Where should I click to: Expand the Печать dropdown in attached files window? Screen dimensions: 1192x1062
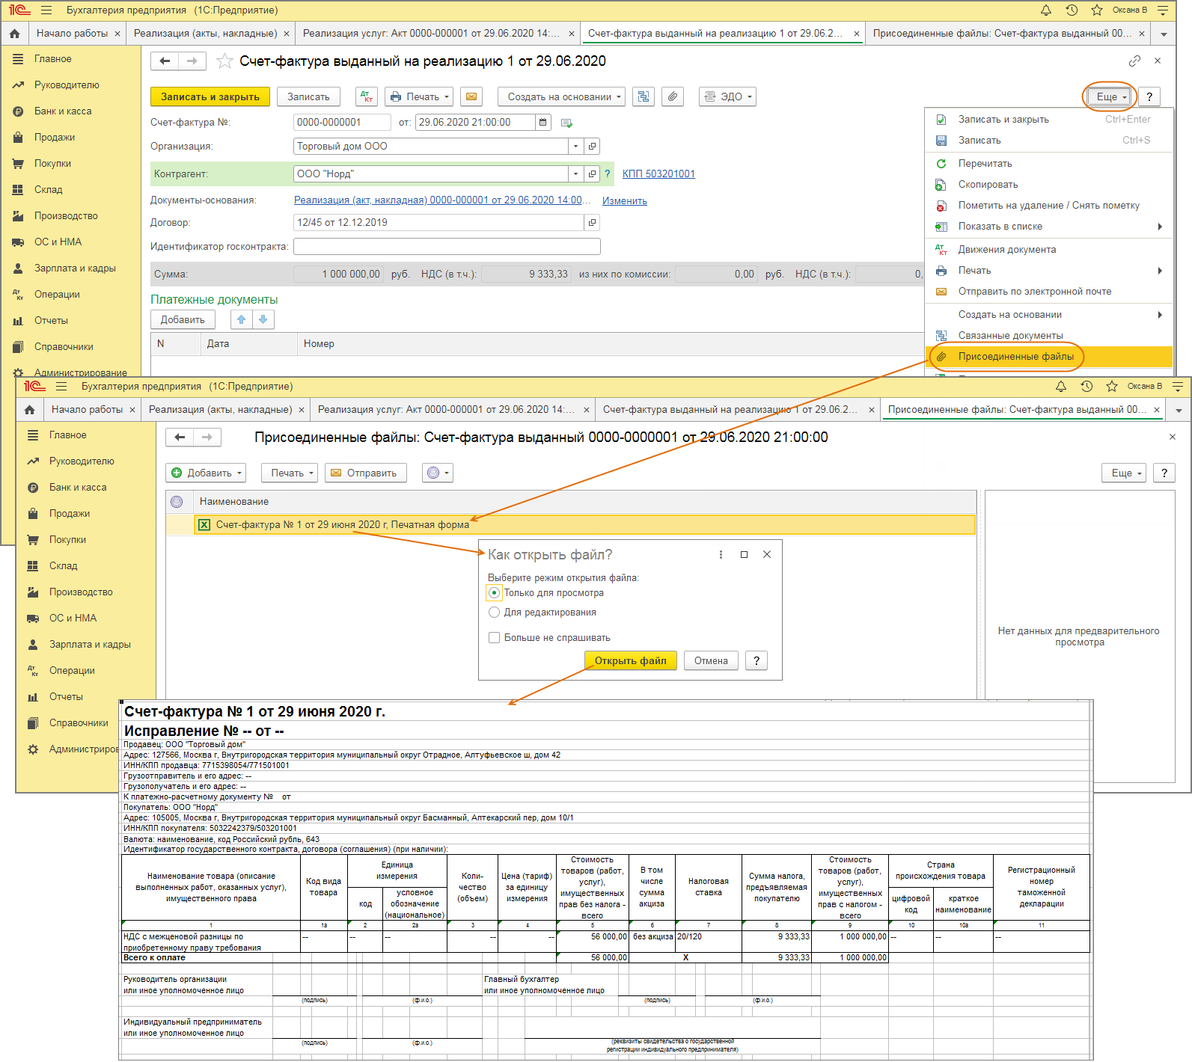click(x=290, y=473)
